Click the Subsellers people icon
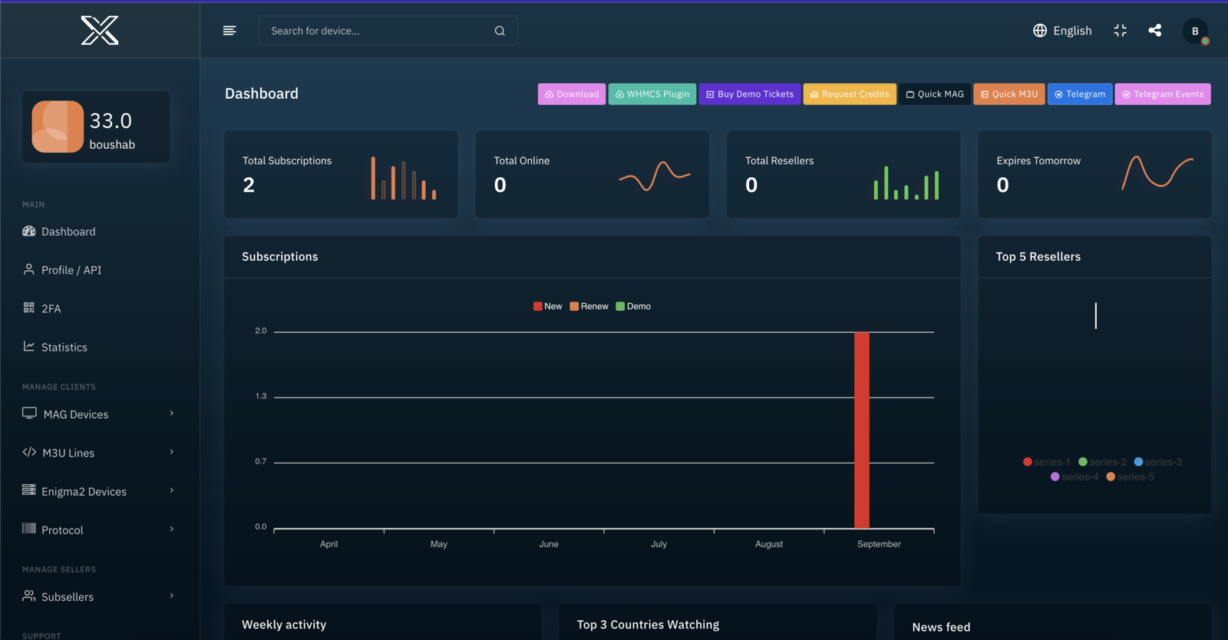Screen dimensions: 1228x640 click(x=29, y=595)
